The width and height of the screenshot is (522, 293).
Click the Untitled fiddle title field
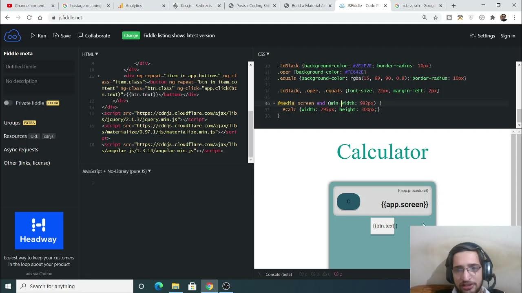39,67
